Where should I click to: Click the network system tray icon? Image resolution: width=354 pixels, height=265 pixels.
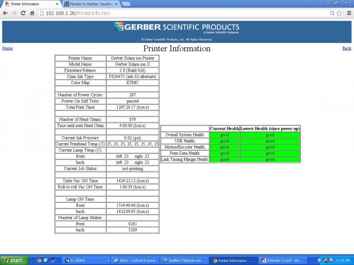click(326, 260)
